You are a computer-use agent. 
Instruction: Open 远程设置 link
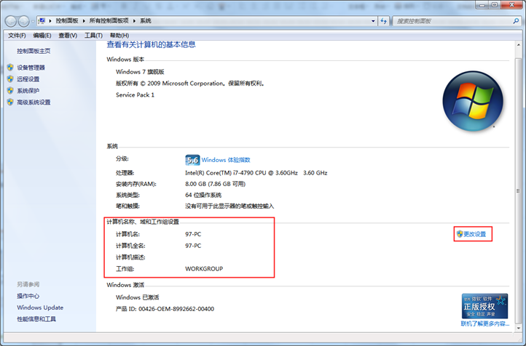point(28,79)
